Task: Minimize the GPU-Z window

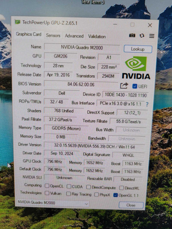Action: 115,24
